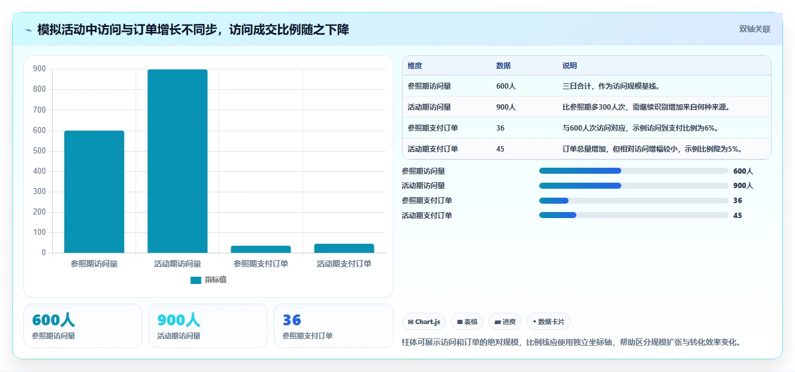Click the table cell showing 45
This screenshot has width=795, height=372.
pos(500,149)
